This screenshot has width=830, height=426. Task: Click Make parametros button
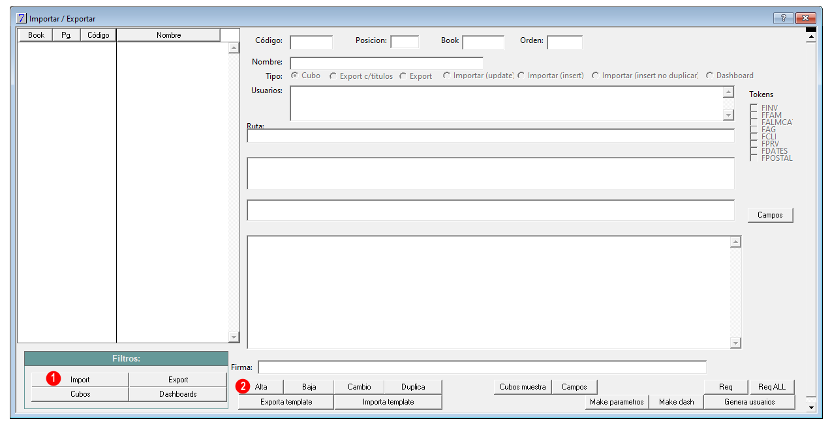(617, 402)
